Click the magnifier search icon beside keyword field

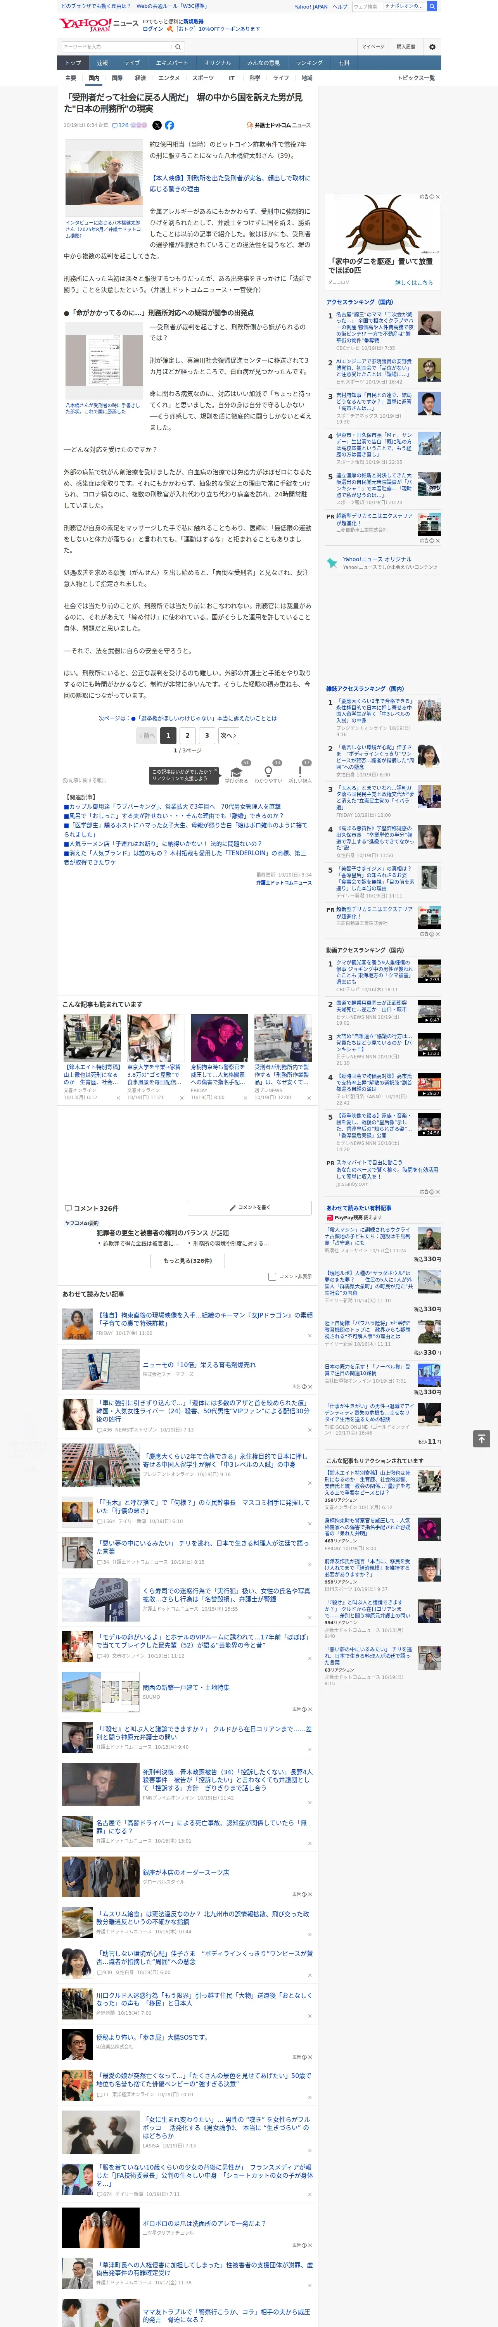coord(178,46)
